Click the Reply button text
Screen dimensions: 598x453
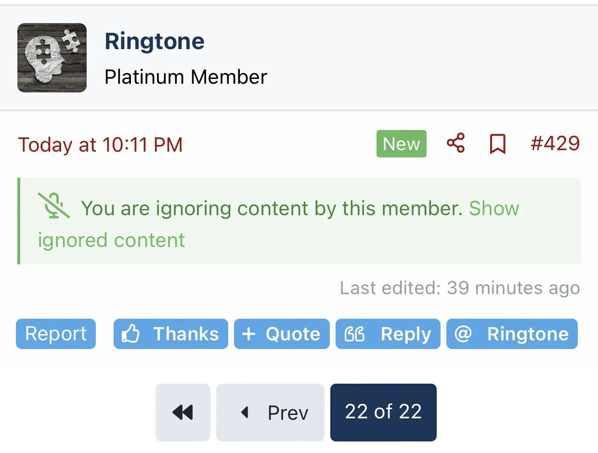coord(406,334)
